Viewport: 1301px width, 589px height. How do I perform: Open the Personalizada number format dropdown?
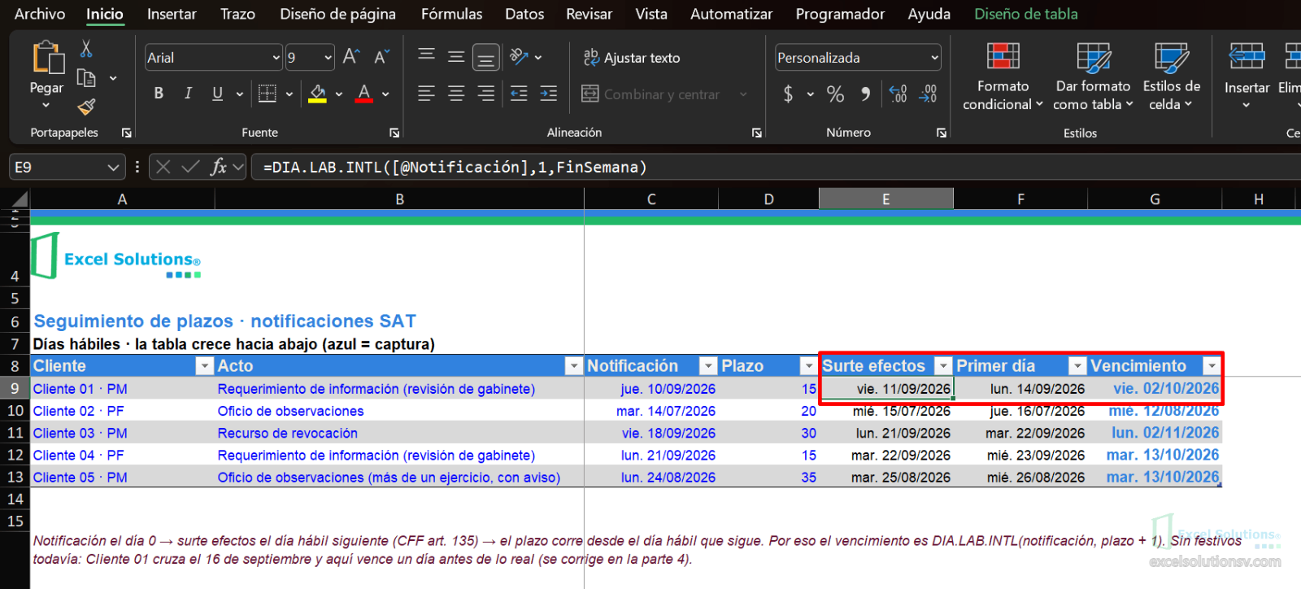935,57
